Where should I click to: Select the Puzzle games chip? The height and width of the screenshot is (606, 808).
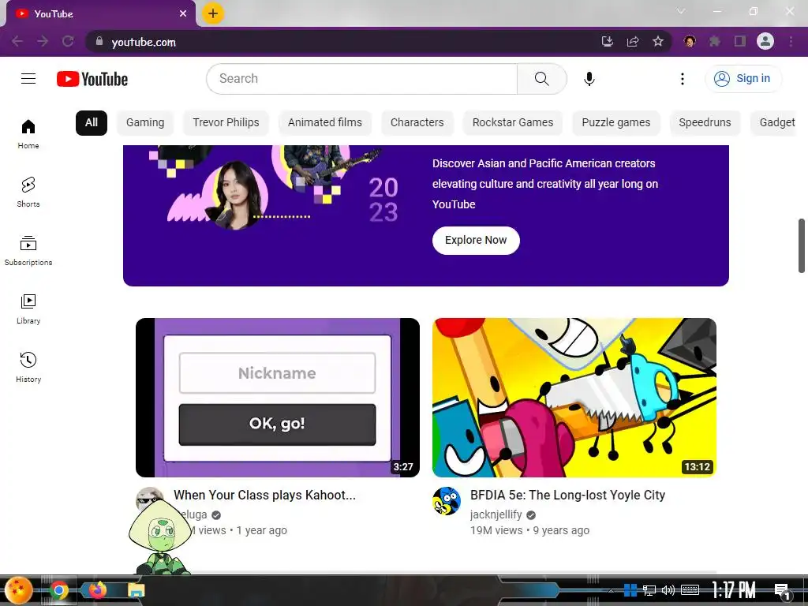click(615, 122)
